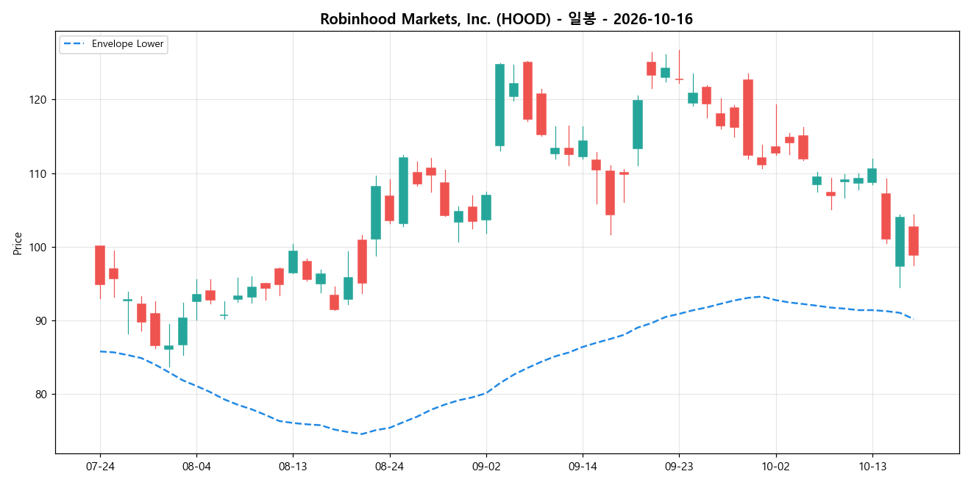Select the 08-24 x-axis date label
Screen dimensions: 971x485
click(x=389, y=466)
